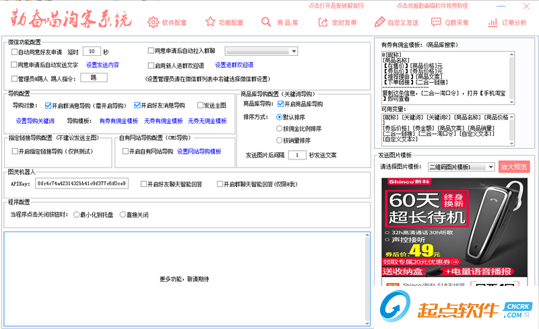
Task: Click 设置发送内容 link
Action: (102, 65)
